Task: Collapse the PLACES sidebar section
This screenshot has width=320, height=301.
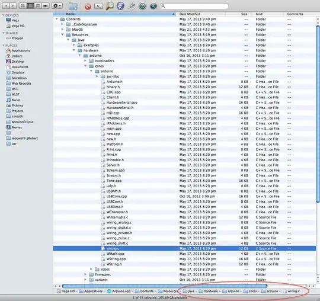Action: [x=4, y=45]
